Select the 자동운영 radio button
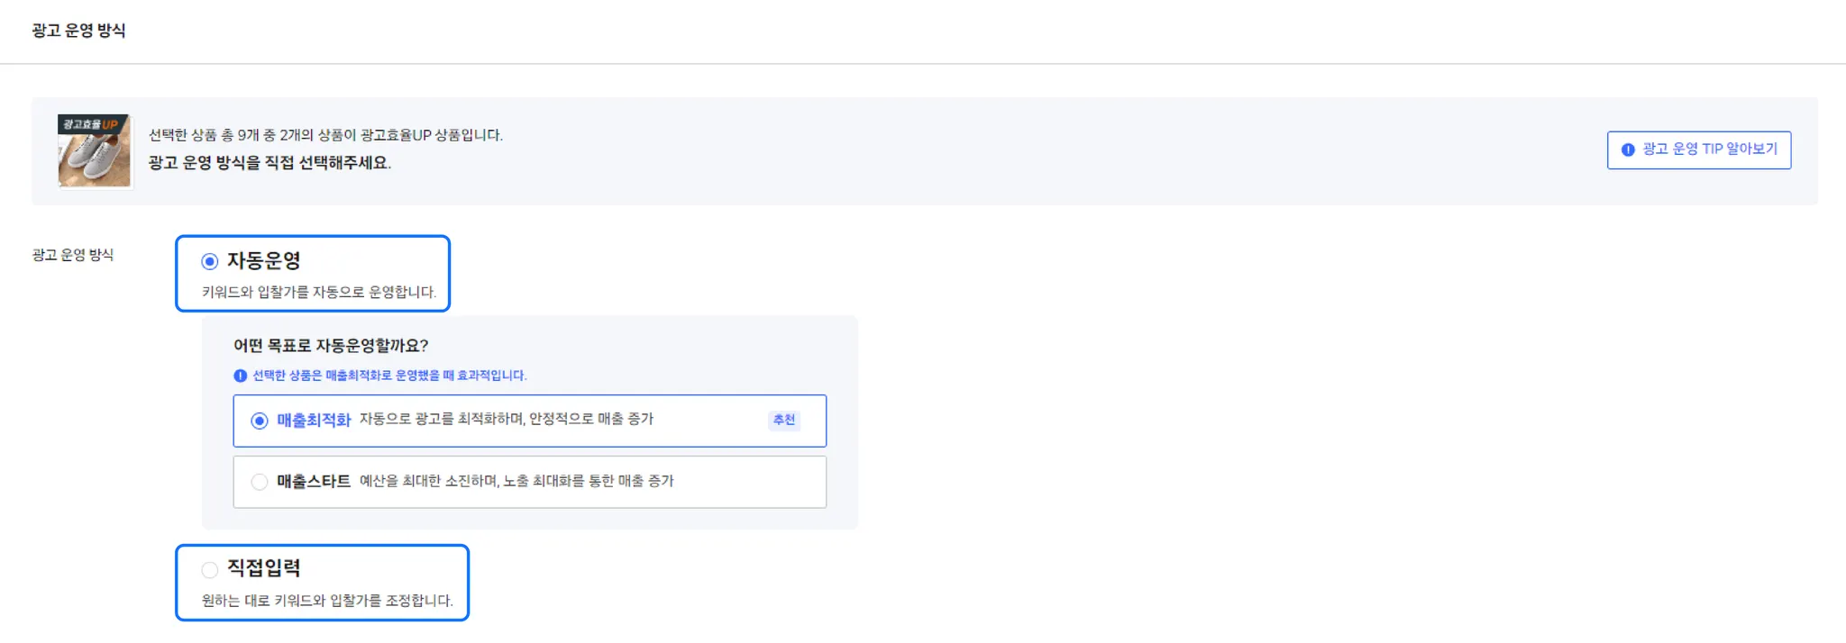1846x643 pixels. point(210,261)
